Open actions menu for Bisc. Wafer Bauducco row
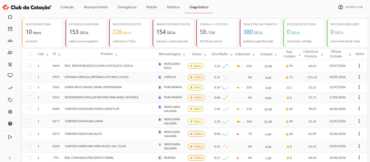The height and width of the screenshot is (162, 370). 359,66
